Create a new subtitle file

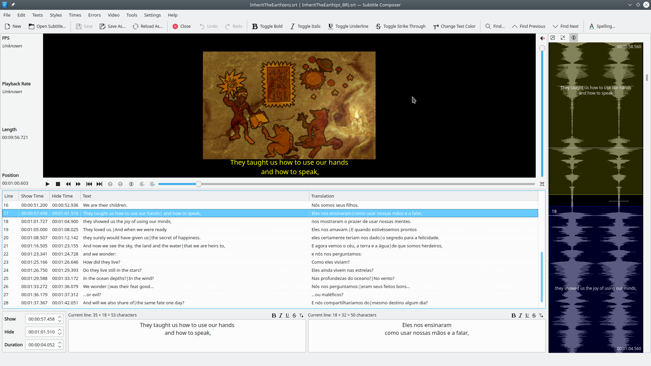13,26
